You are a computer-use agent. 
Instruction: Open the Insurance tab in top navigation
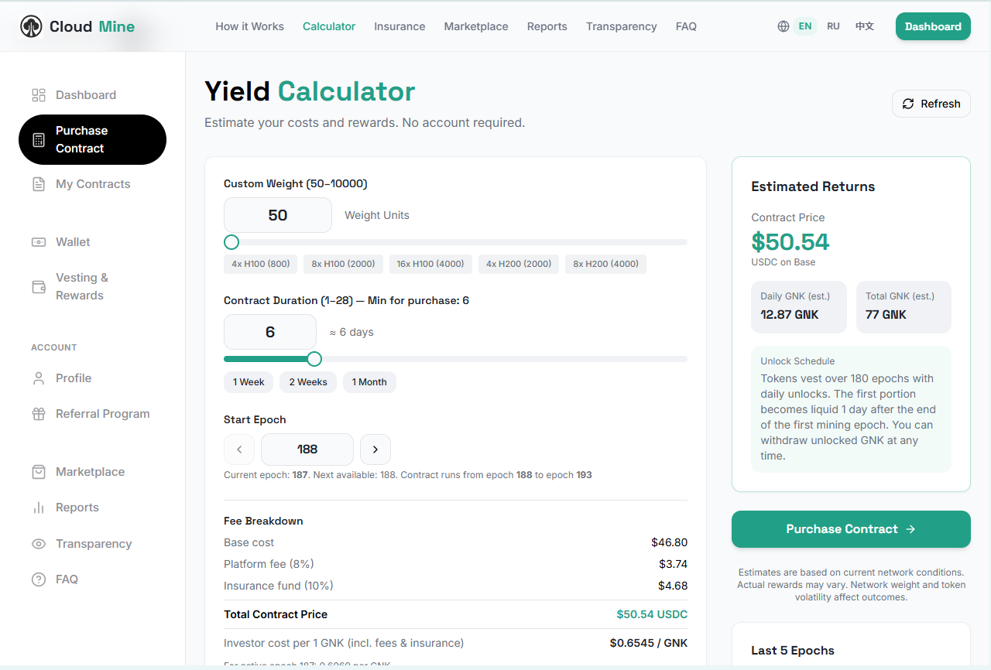(399, 26)
